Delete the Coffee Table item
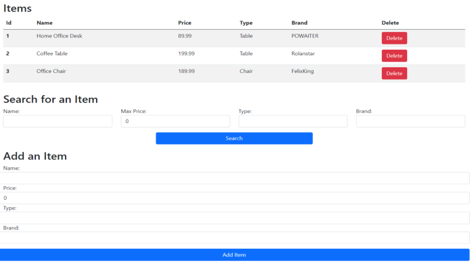Viewport: 470px width, 263px height. click(394, 55)
